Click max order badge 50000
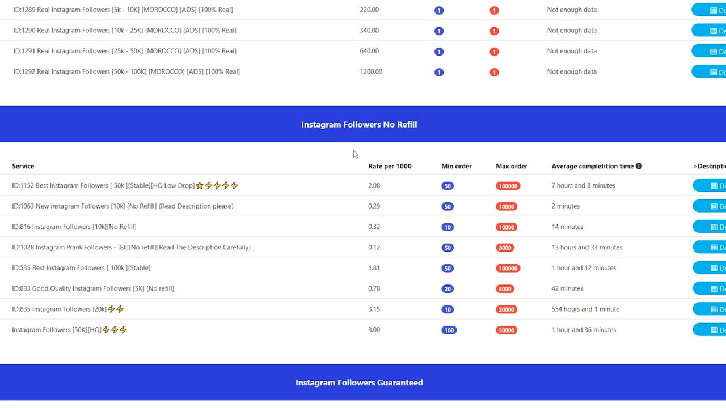726x408 pixels. (506, 330)
